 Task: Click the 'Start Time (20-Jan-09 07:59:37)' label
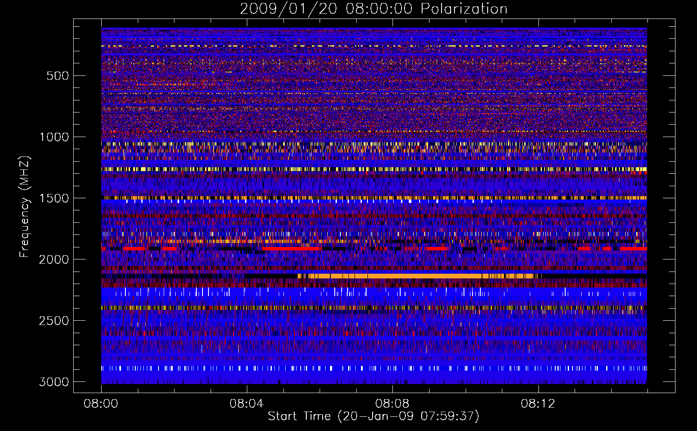[x=373, y=416]
